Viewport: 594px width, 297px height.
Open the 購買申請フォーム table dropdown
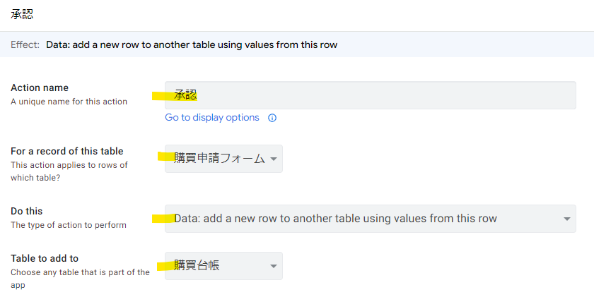(x=220, y=159)
